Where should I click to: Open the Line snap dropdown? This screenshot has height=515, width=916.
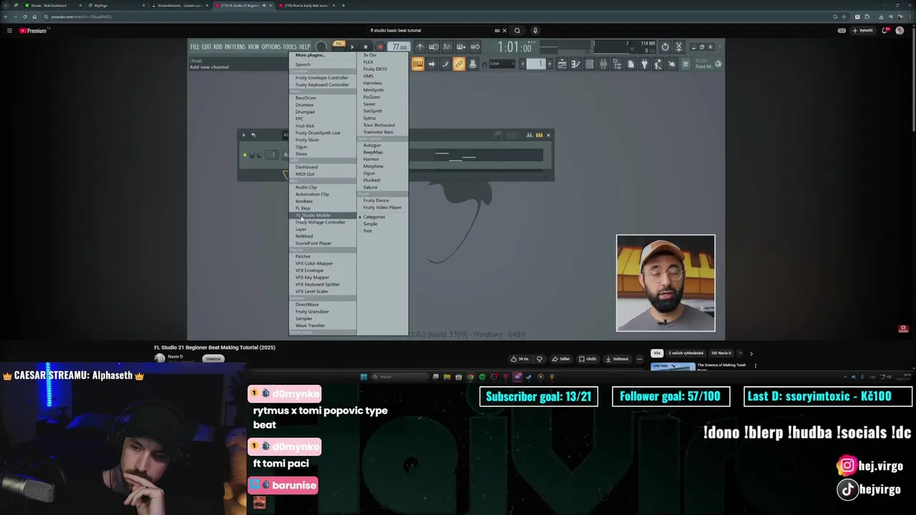click(x=503, y=64)
